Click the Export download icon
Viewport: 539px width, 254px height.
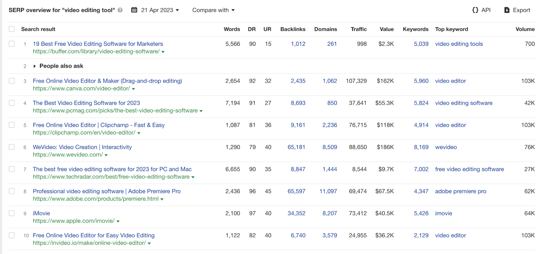coord(507,10)
